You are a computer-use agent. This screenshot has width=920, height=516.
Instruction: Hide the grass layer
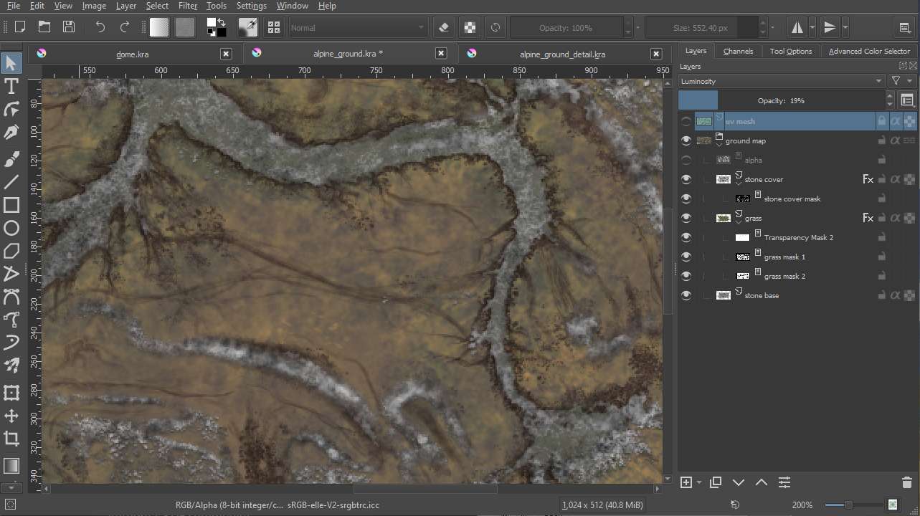[x=686, y=218]
